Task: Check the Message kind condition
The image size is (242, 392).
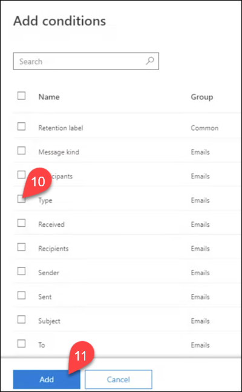Action: pos(22,151)
